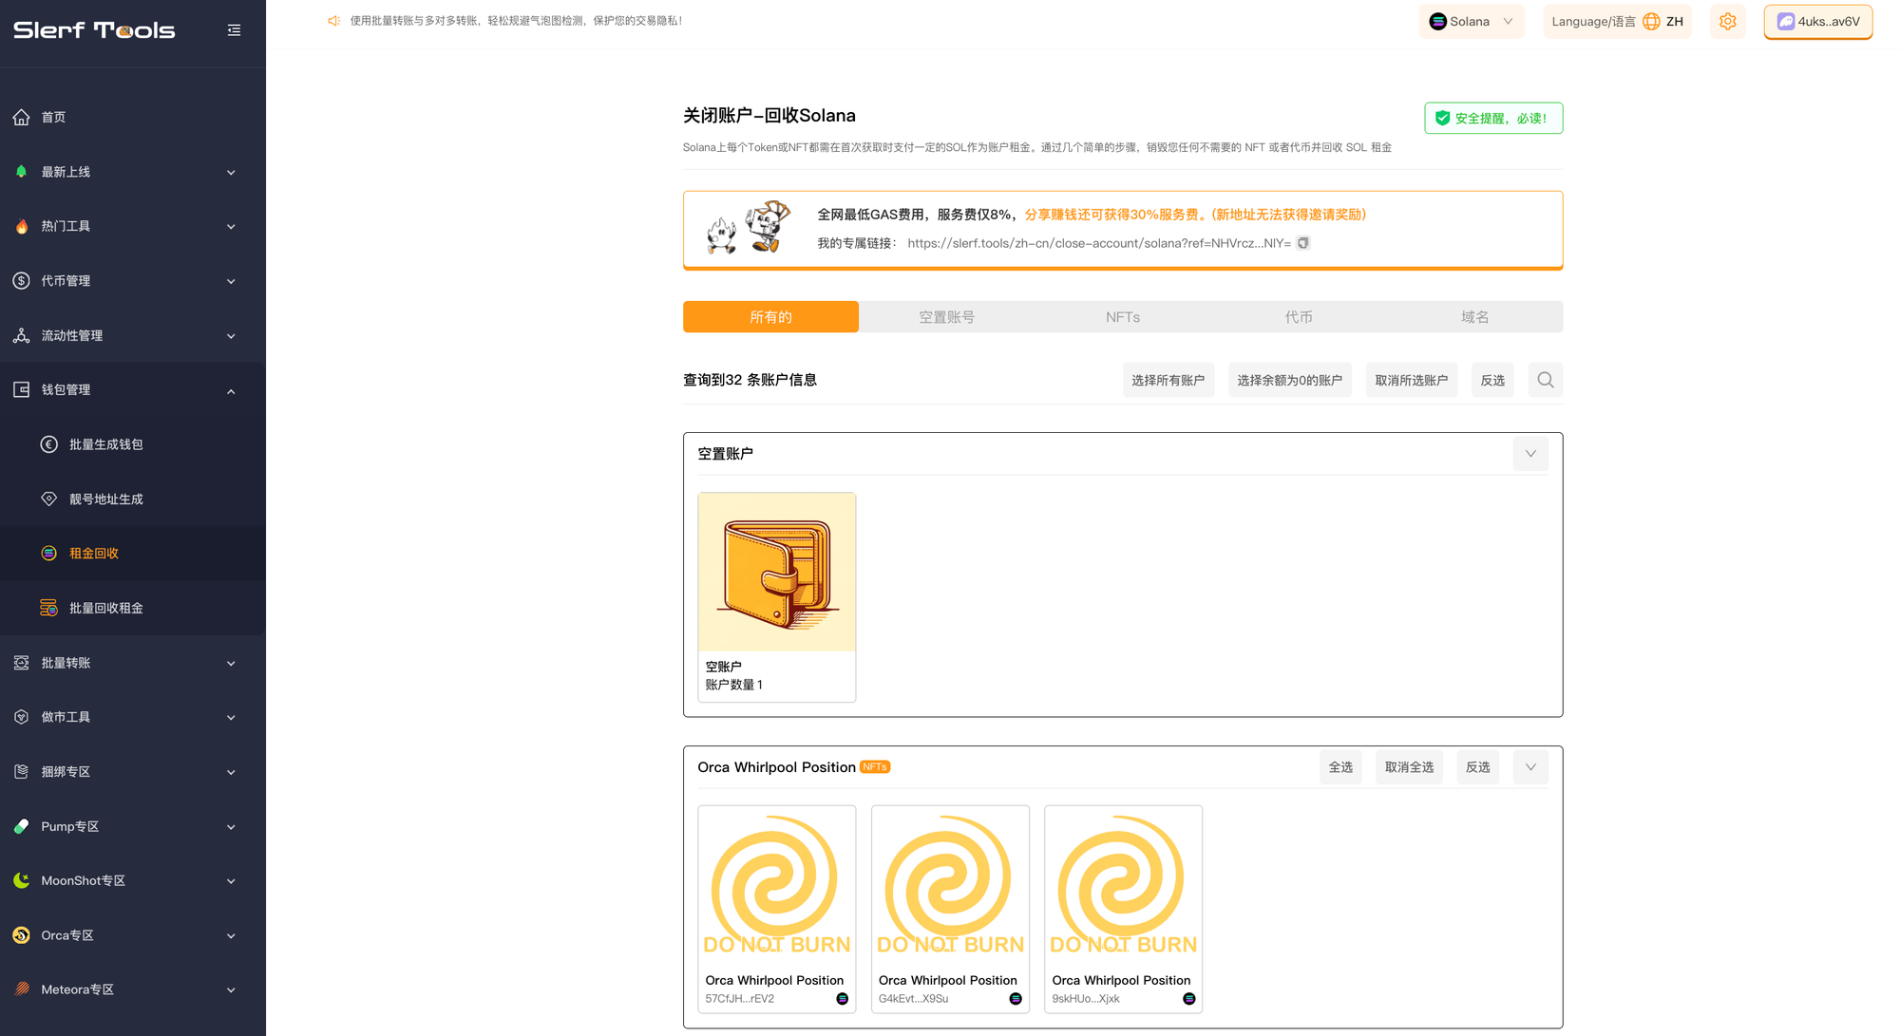Open 批量回收租金 menu item
The height and width of the screenshot is (1036, 1900).
(x=133, y=608)
